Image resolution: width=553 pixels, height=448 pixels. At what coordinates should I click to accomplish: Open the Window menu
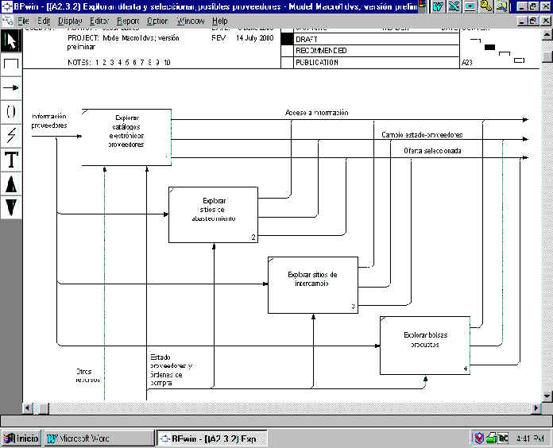191,21
